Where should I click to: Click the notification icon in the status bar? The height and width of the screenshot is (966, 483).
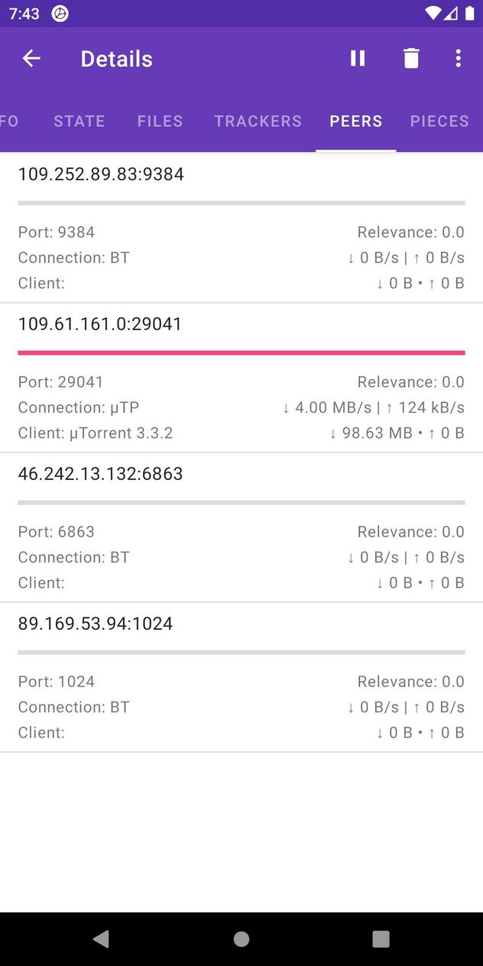(x=60, y=13)
